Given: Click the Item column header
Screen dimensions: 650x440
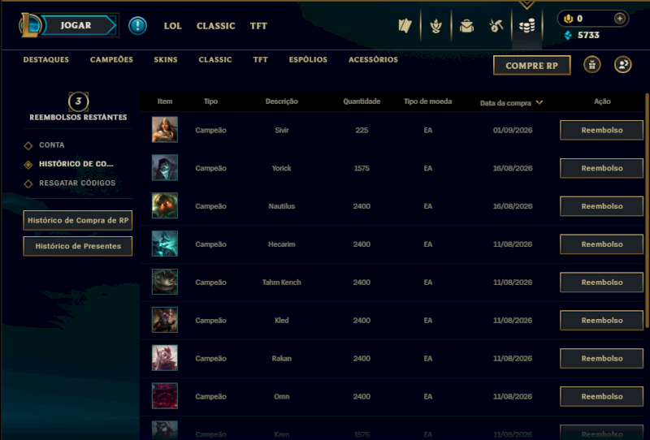Looking at the screenshot, I should [x=165, y=101].
